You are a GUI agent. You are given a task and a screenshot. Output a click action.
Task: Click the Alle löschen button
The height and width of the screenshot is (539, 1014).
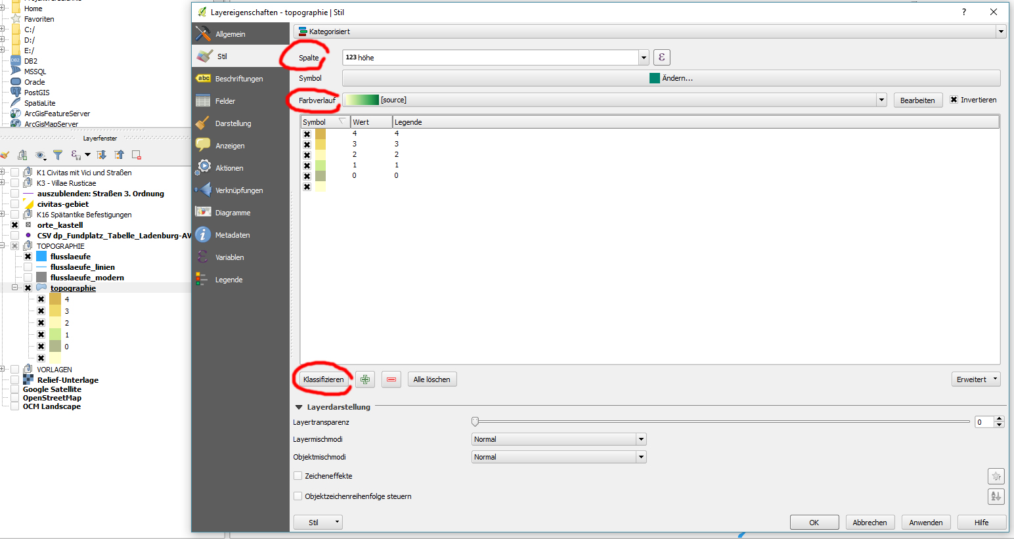coord(431,379)
